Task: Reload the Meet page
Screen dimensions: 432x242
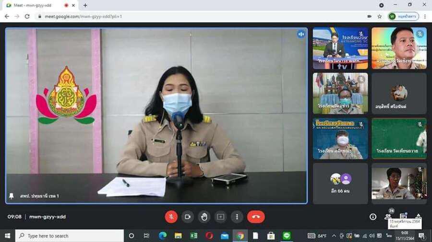Action: coord(27,16)
